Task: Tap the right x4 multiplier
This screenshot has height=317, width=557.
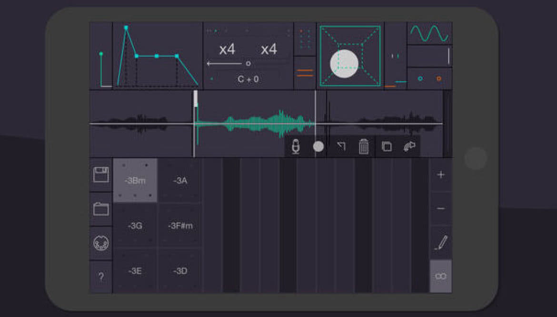Action: pos(269,49)
